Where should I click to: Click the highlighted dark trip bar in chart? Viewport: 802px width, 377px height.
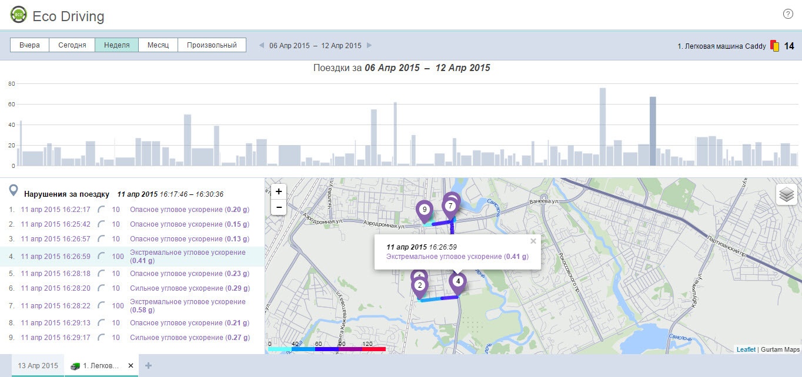[x=653, y=132]
